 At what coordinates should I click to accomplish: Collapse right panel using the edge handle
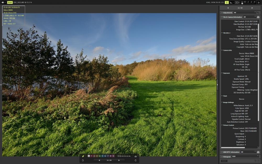pos(217,85)
